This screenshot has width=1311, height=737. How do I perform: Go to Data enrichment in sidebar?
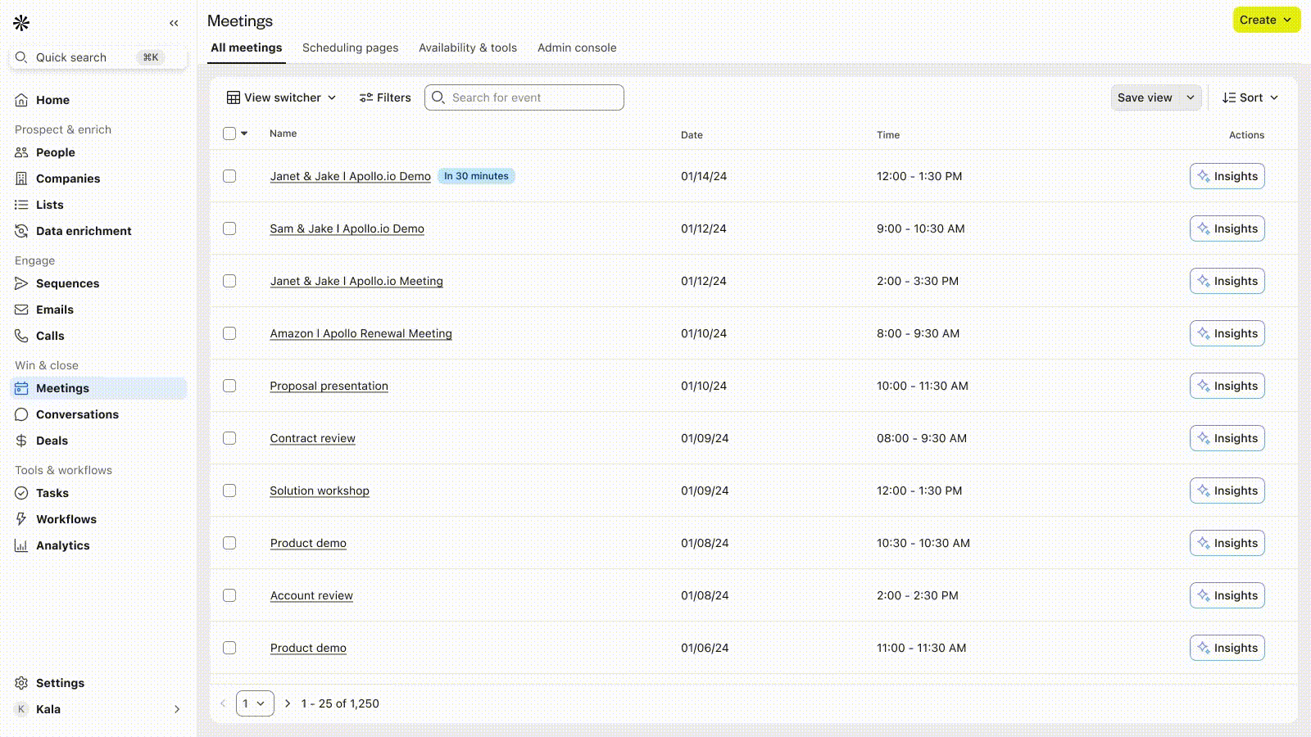click(83, 231)
